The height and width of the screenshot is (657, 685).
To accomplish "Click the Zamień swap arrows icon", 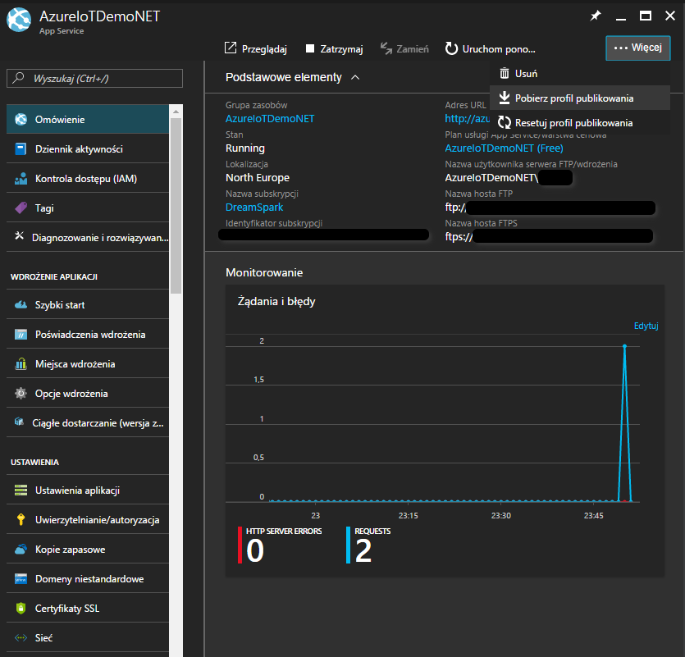I will (386, 48).
